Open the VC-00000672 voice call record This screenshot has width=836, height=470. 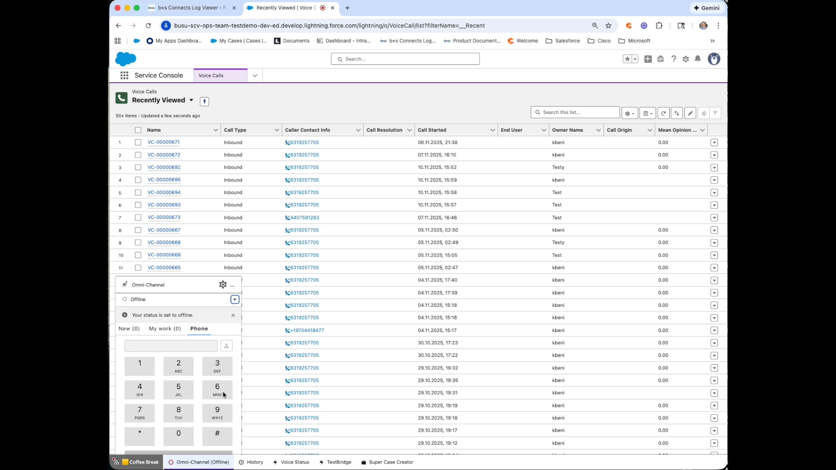[163, 154]
